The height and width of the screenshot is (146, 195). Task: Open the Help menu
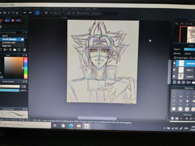(x=94, y=9)
